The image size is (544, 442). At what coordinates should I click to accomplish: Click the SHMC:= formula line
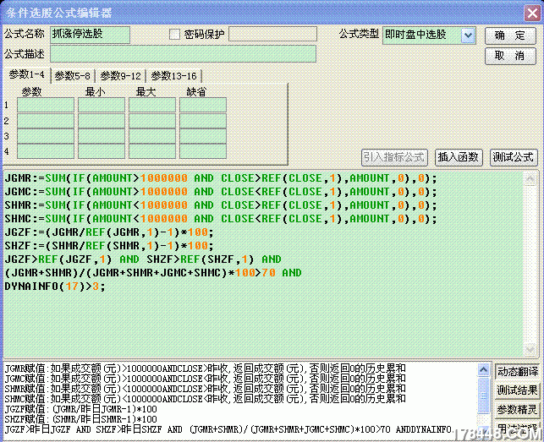(x=220, y=219)
